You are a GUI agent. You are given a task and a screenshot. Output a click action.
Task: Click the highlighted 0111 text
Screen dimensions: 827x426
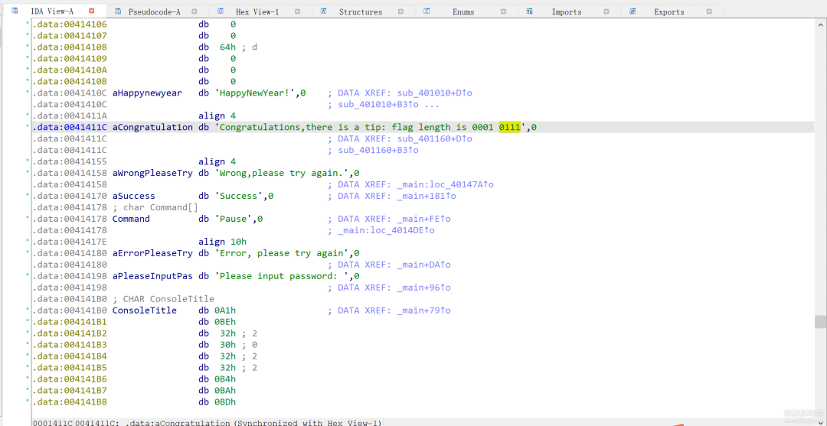pyautogui.click(x=509, y=127)
